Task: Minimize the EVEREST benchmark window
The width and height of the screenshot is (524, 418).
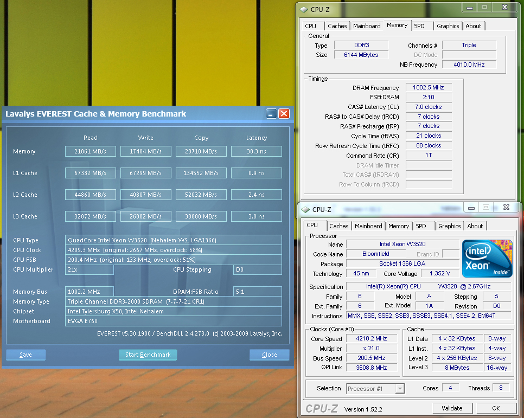Action: [x=271, y=114]
